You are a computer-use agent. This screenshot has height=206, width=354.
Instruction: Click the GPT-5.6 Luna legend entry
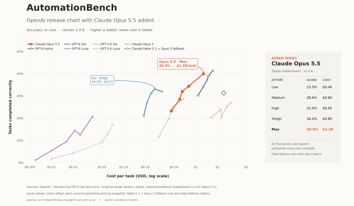point(106,49)
